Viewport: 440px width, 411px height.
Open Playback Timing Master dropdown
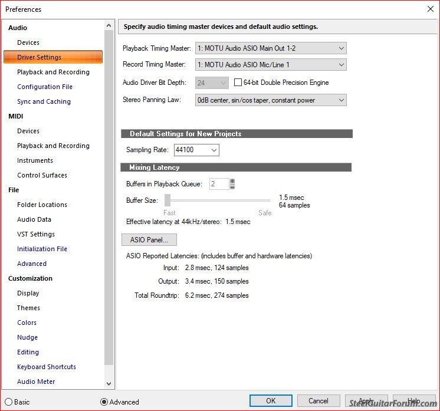(x=271, y=48)
